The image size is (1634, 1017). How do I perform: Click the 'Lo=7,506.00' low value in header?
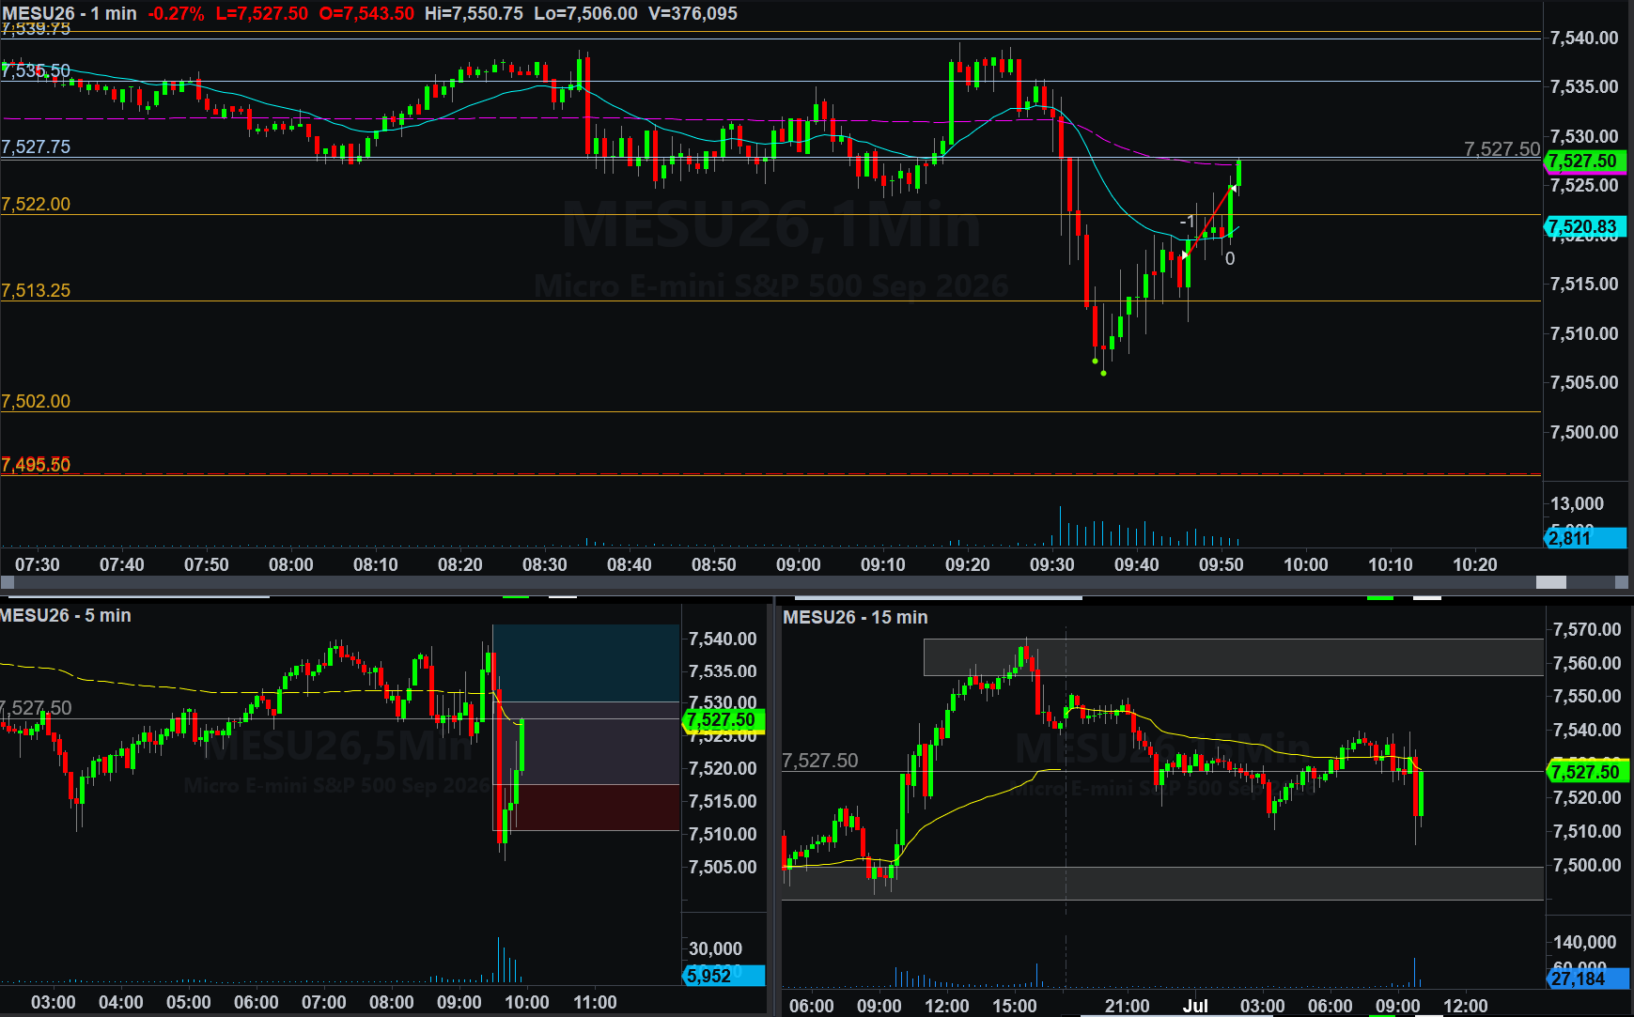[585, 13]
